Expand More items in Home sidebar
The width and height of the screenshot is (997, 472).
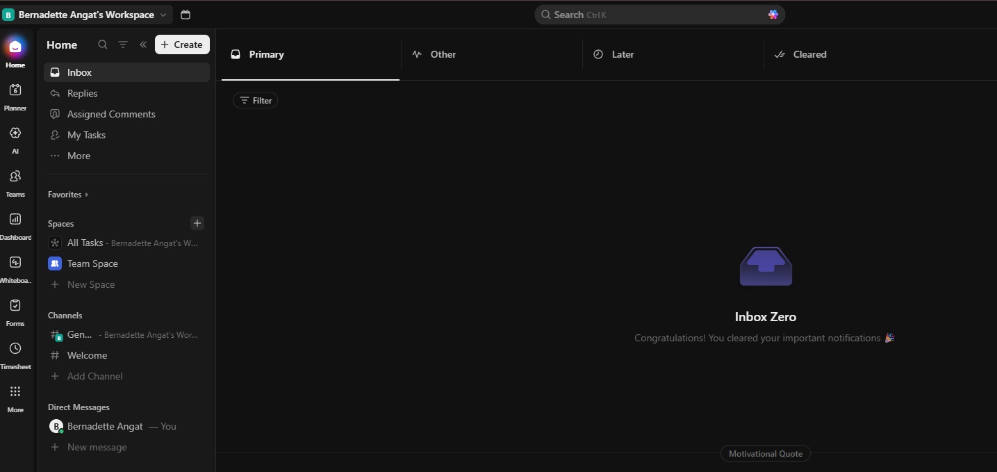point(79,156)
